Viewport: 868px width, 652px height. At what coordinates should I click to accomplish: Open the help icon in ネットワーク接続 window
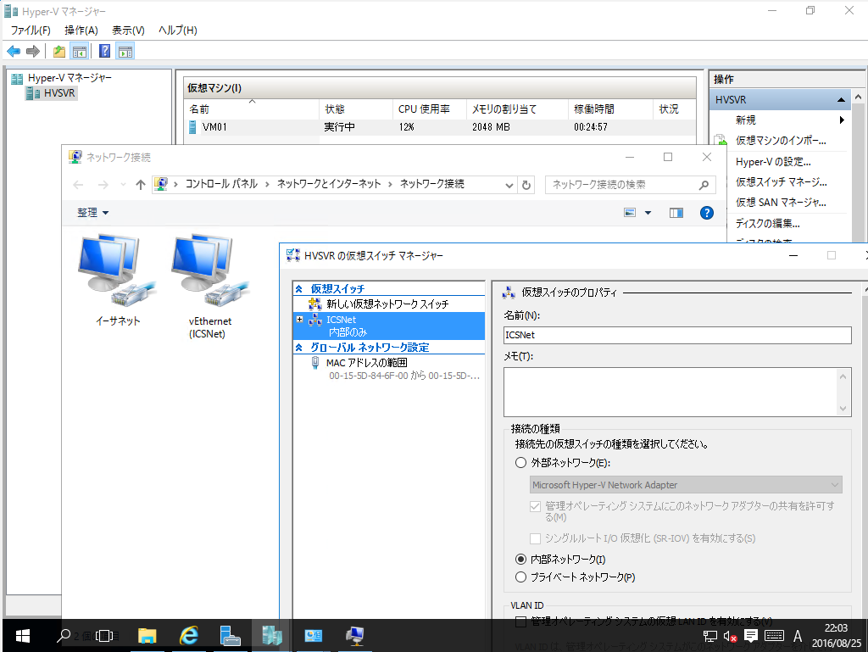point(707,213)
